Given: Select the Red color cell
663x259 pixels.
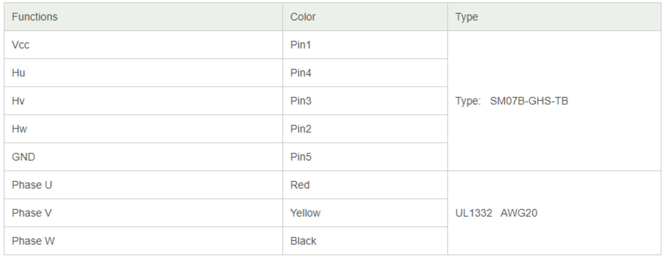Looking at the screenshot, I should [x=300, y=185].
